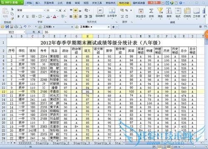Click the zoom slider in the status bar
The height and width of the screenshot is (149, 208).
pyautogui.click(x=194, y=147)
